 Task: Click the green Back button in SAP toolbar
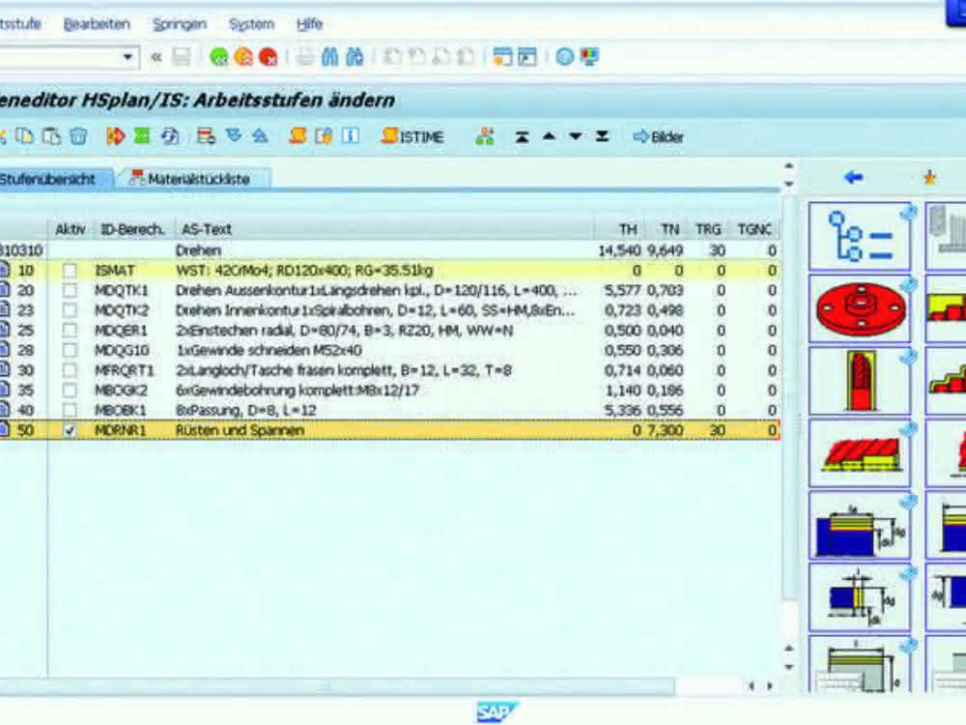tap(218, 57)
